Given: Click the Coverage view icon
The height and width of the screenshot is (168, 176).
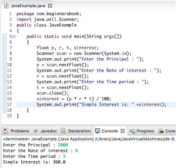Looking at the screenshot, I should [x=161, y=131].
